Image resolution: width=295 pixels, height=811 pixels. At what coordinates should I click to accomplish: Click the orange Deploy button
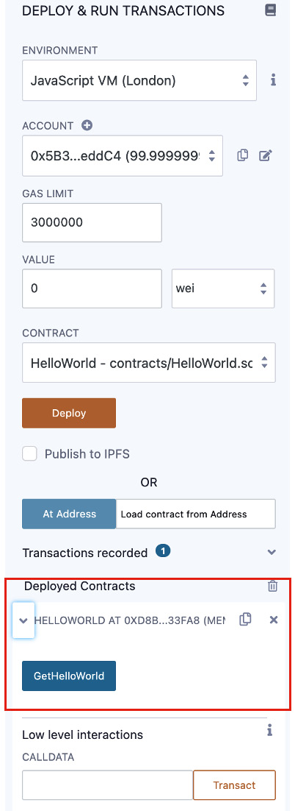(x=69, y=413)
